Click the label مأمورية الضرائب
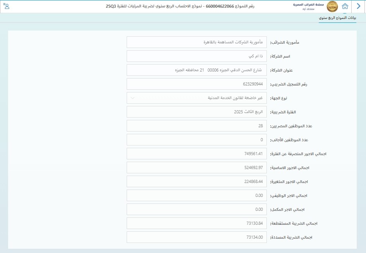This screenshot has width=366, height=253. (285, 43)
